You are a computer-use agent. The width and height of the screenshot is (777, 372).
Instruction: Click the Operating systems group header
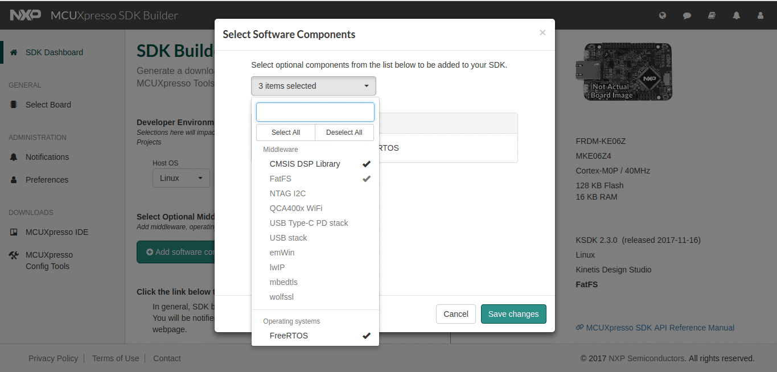click(x=291, y=321)
